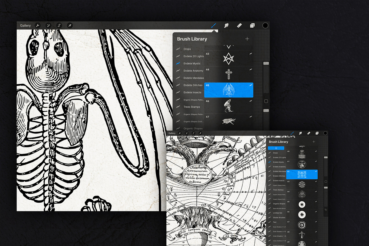Click the blue new brush set plus button

tap(276, 148)
